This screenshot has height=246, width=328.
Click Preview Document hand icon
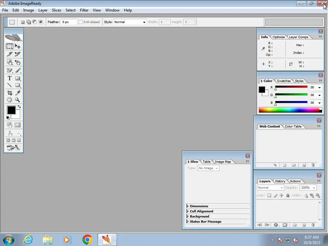point(10,133)
